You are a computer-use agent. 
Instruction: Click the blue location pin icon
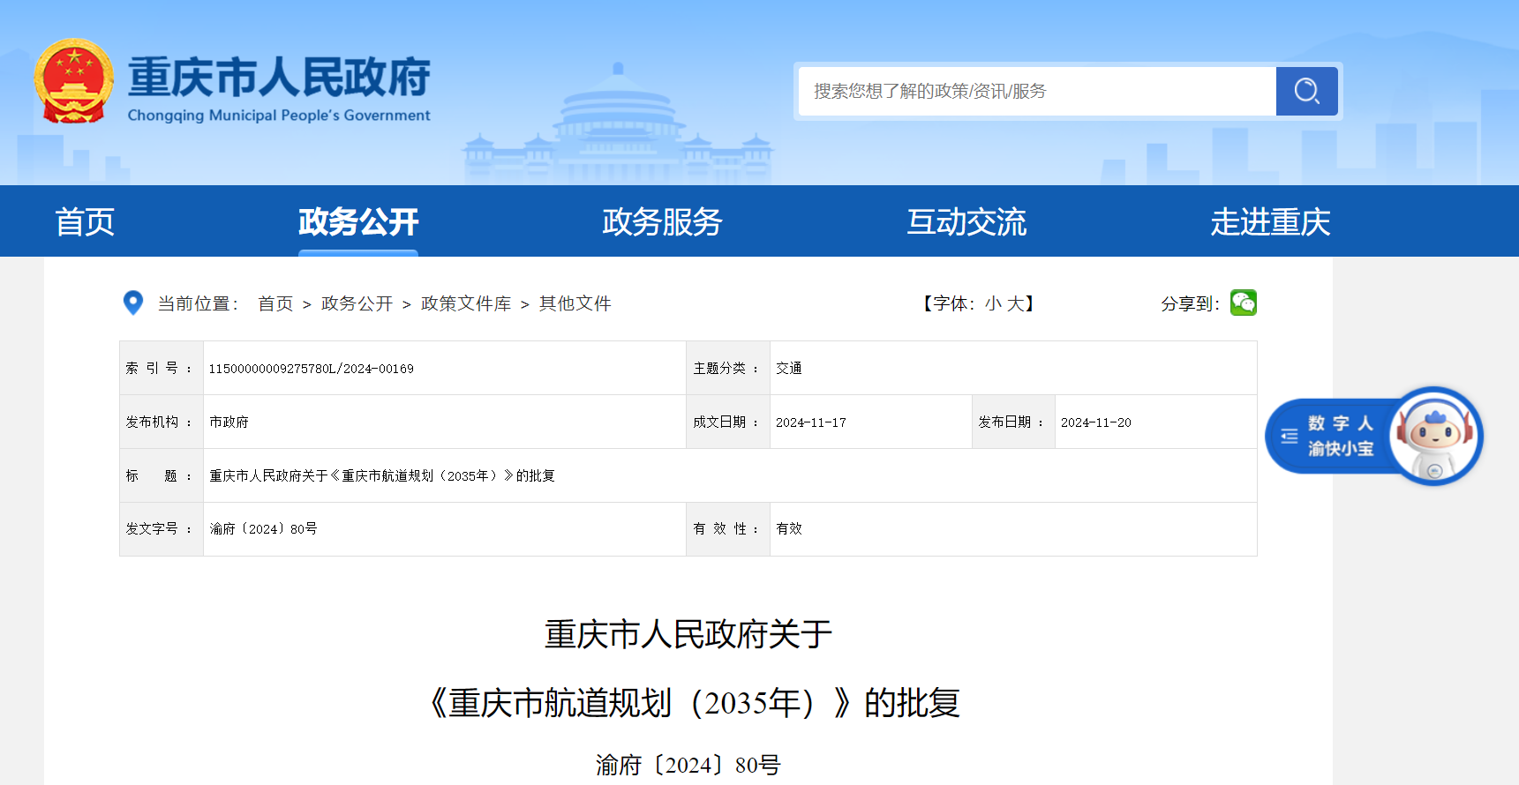click(x=133, y=303)
